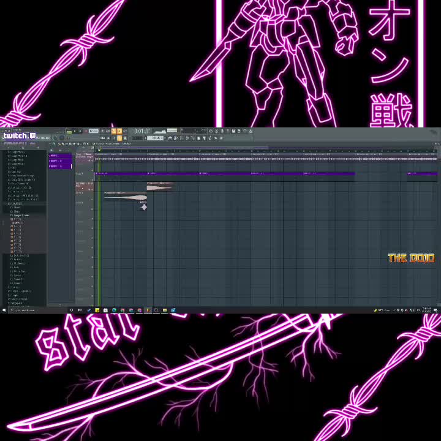Image resolution: width=441 pixels, height=441 pixels.
Task: Select the Paint brush tool in Playlist
Action: [63, 144]
